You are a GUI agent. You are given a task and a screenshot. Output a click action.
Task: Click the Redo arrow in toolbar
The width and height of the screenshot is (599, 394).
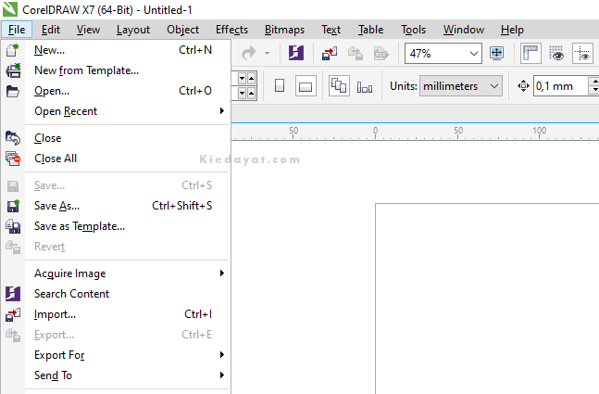(249, 53)
